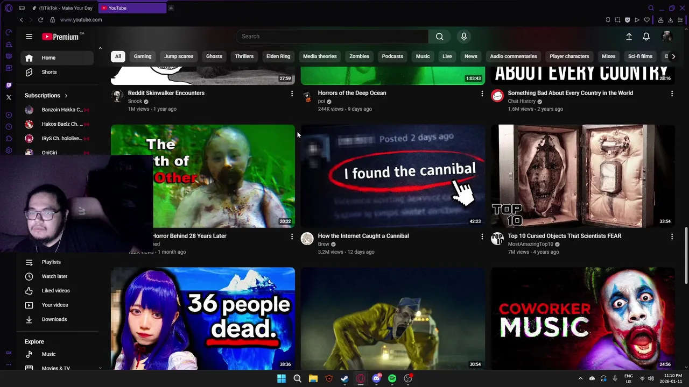The height and width of the screenshot is (387, 689).
Task: Open YouTube notifications bell
Action: point(646,37)
